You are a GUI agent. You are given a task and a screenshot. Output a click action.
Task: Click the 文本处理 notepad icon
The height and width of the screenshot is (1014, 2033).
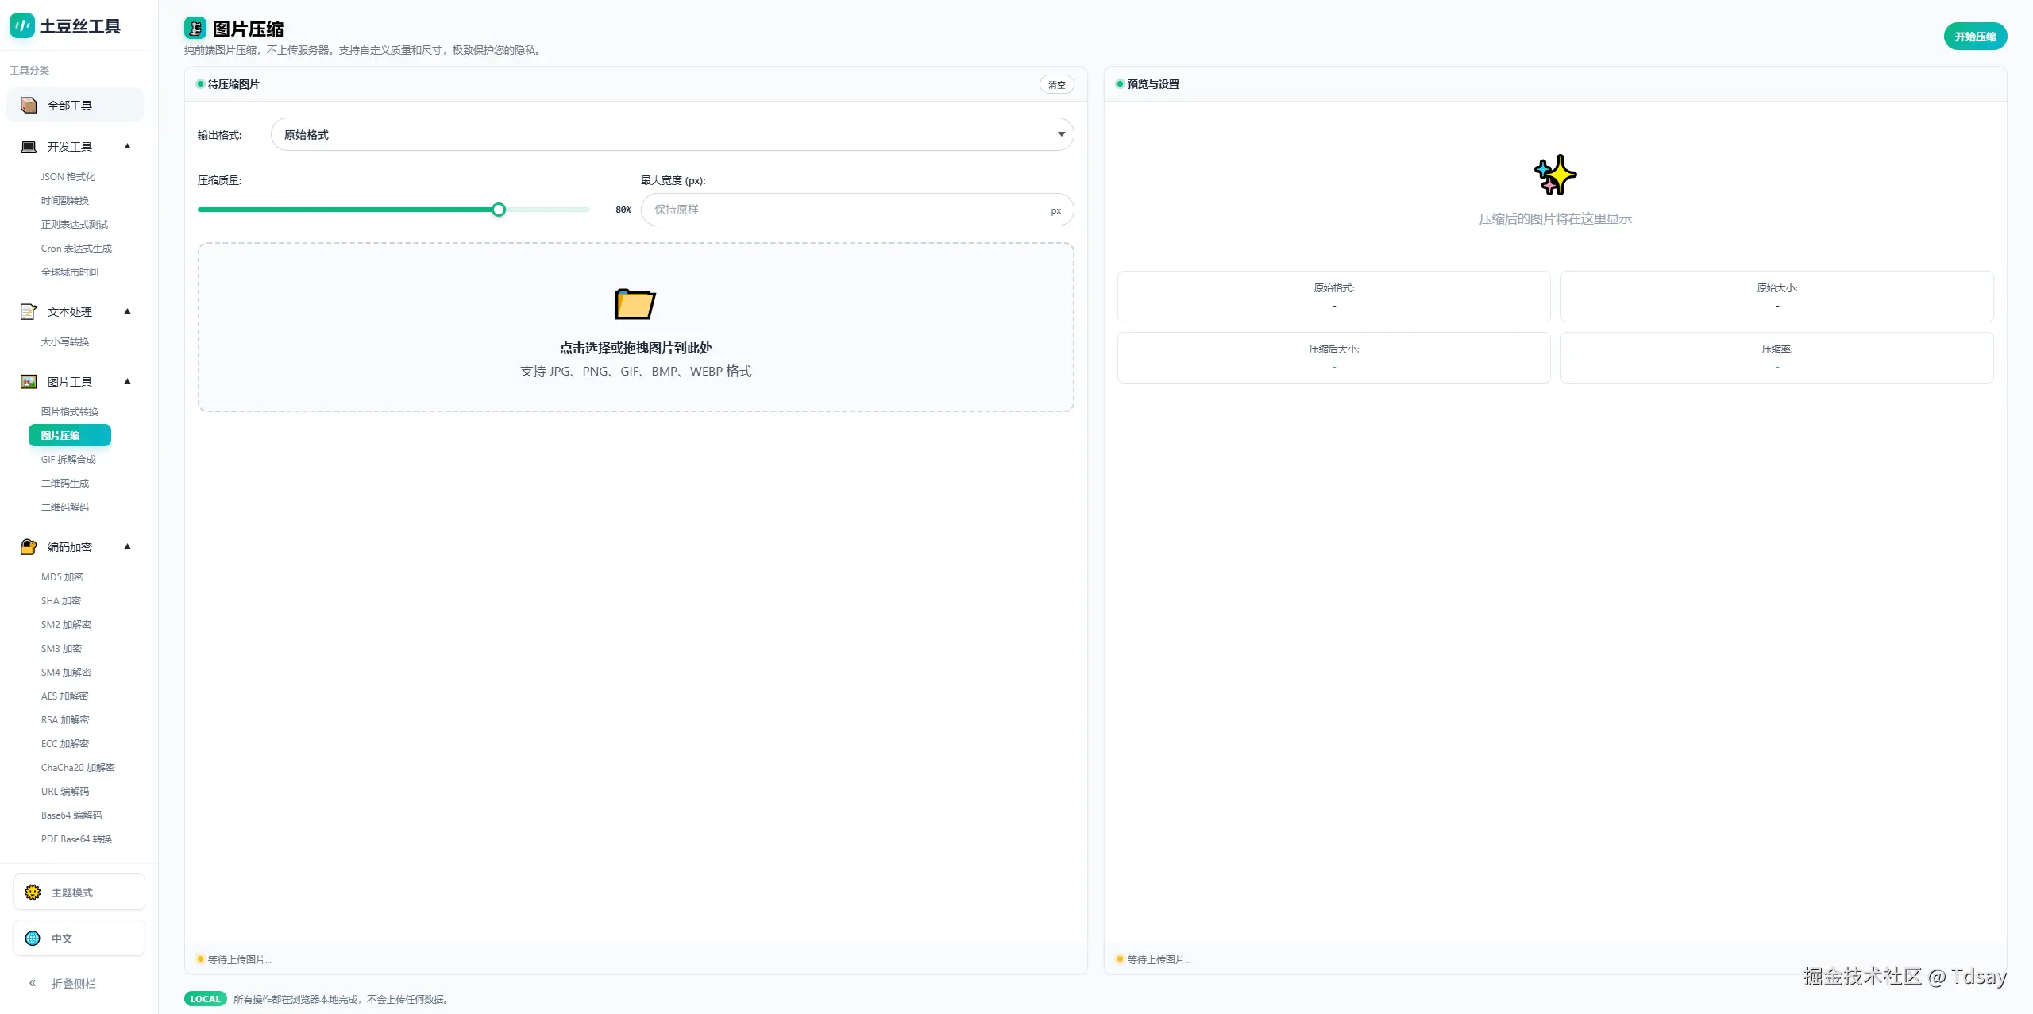point(29,312)
